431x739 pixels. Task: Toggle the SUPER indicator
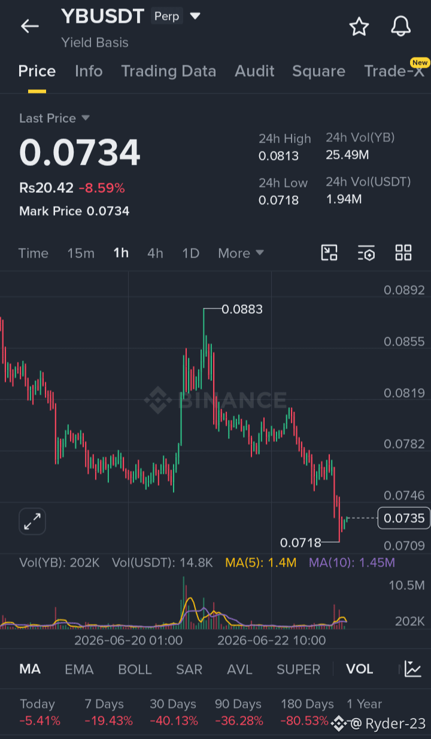(298, 669)
